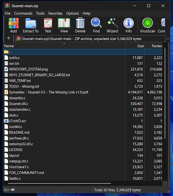
Task: Click size value 4,194,917 of Symantec pdf
Action: (135, 92)
